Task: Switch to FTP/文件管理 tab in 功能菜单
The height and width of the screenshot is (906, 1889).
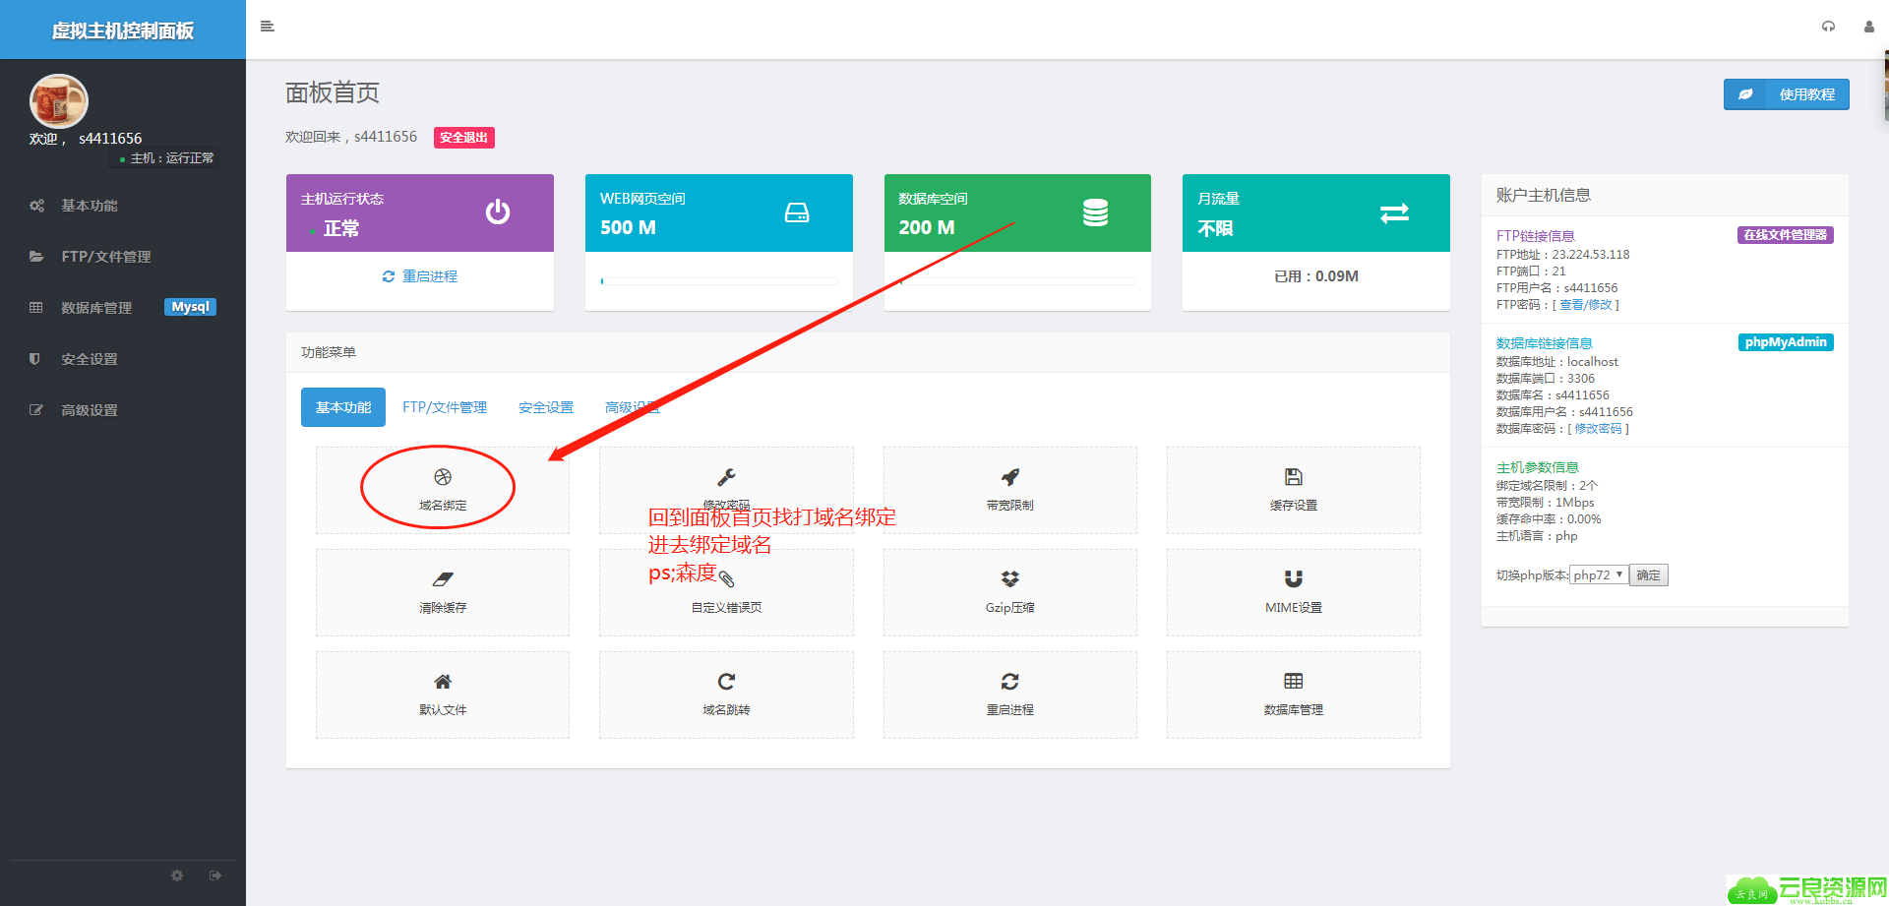Action: tap(445, 407)
